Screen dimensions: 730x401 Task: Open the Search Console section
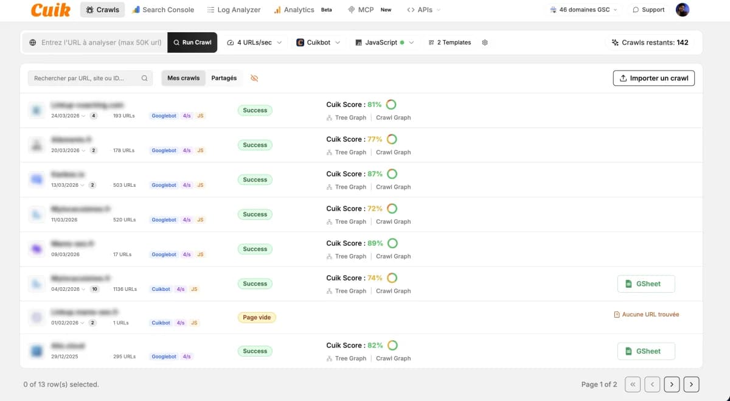click(x=162, y=10)
